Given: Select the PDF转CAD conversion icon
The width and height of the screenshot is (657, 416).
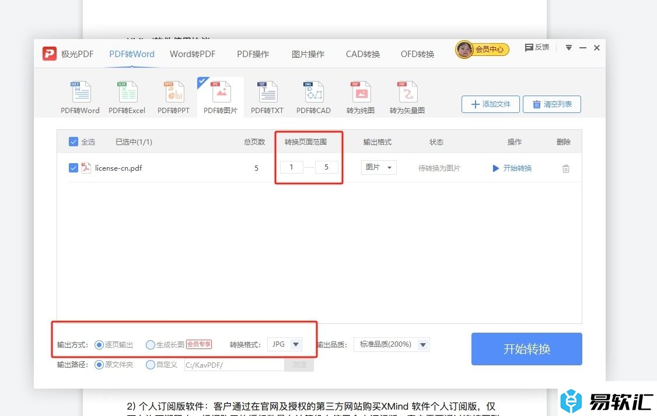Looking at the screenshot, I should click(314, 92).
